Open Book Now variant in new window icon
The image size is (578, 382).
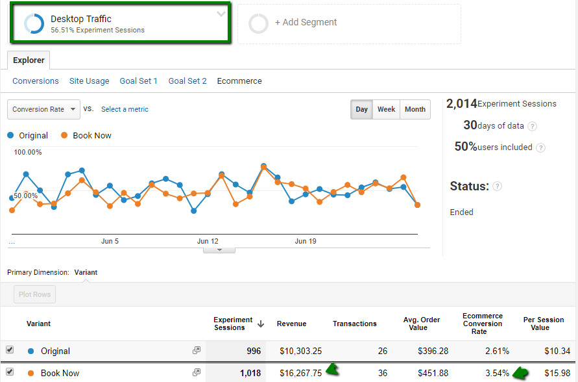[x=197, y=372]
